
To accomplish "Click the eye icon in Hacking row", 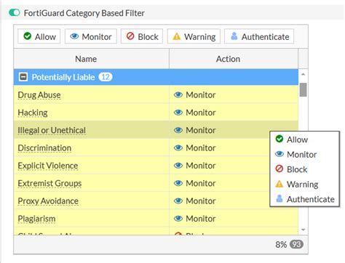I will tap(178, 113).
